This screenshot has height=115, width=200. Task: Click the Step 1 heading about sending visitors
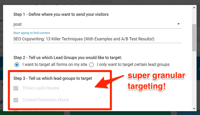click(x=61, y=14)
